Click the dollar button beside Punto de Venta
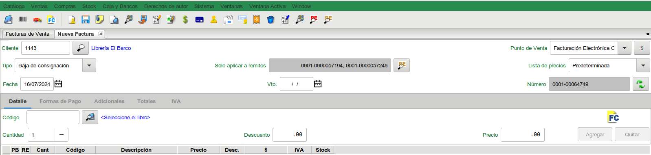 [642, 48]
